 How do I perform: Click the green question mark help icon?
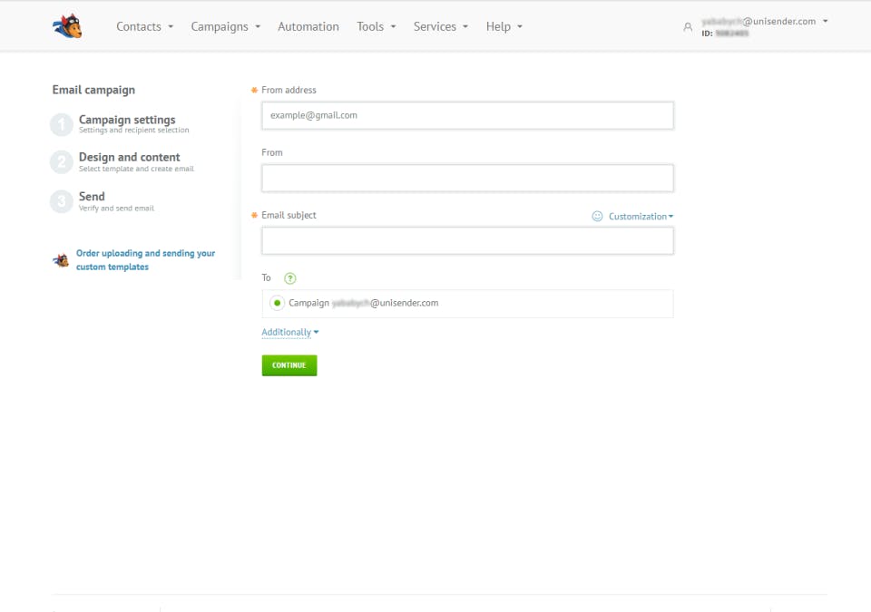(290, 278)
